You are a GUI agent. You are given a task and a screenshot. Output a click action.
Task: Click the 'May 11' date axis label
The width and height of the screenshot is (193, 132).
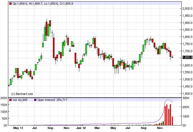[x=18, y=128]
